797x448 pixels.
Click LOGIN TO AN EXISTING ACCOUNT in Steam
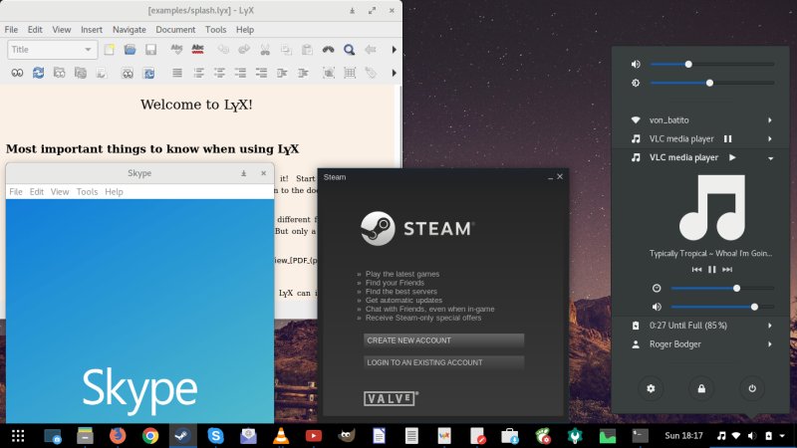point(443,362)
